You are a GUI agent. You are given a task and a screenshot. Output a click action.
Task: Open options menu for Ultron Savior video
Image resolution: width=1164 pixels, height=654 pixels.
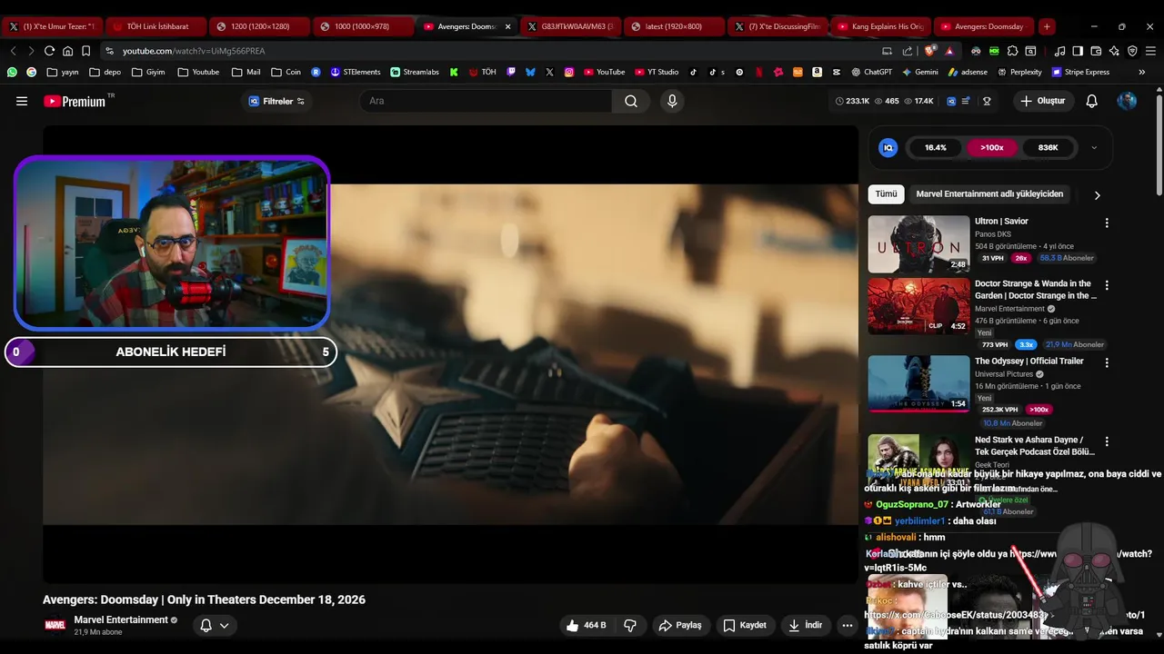(x=1107, y=223)
